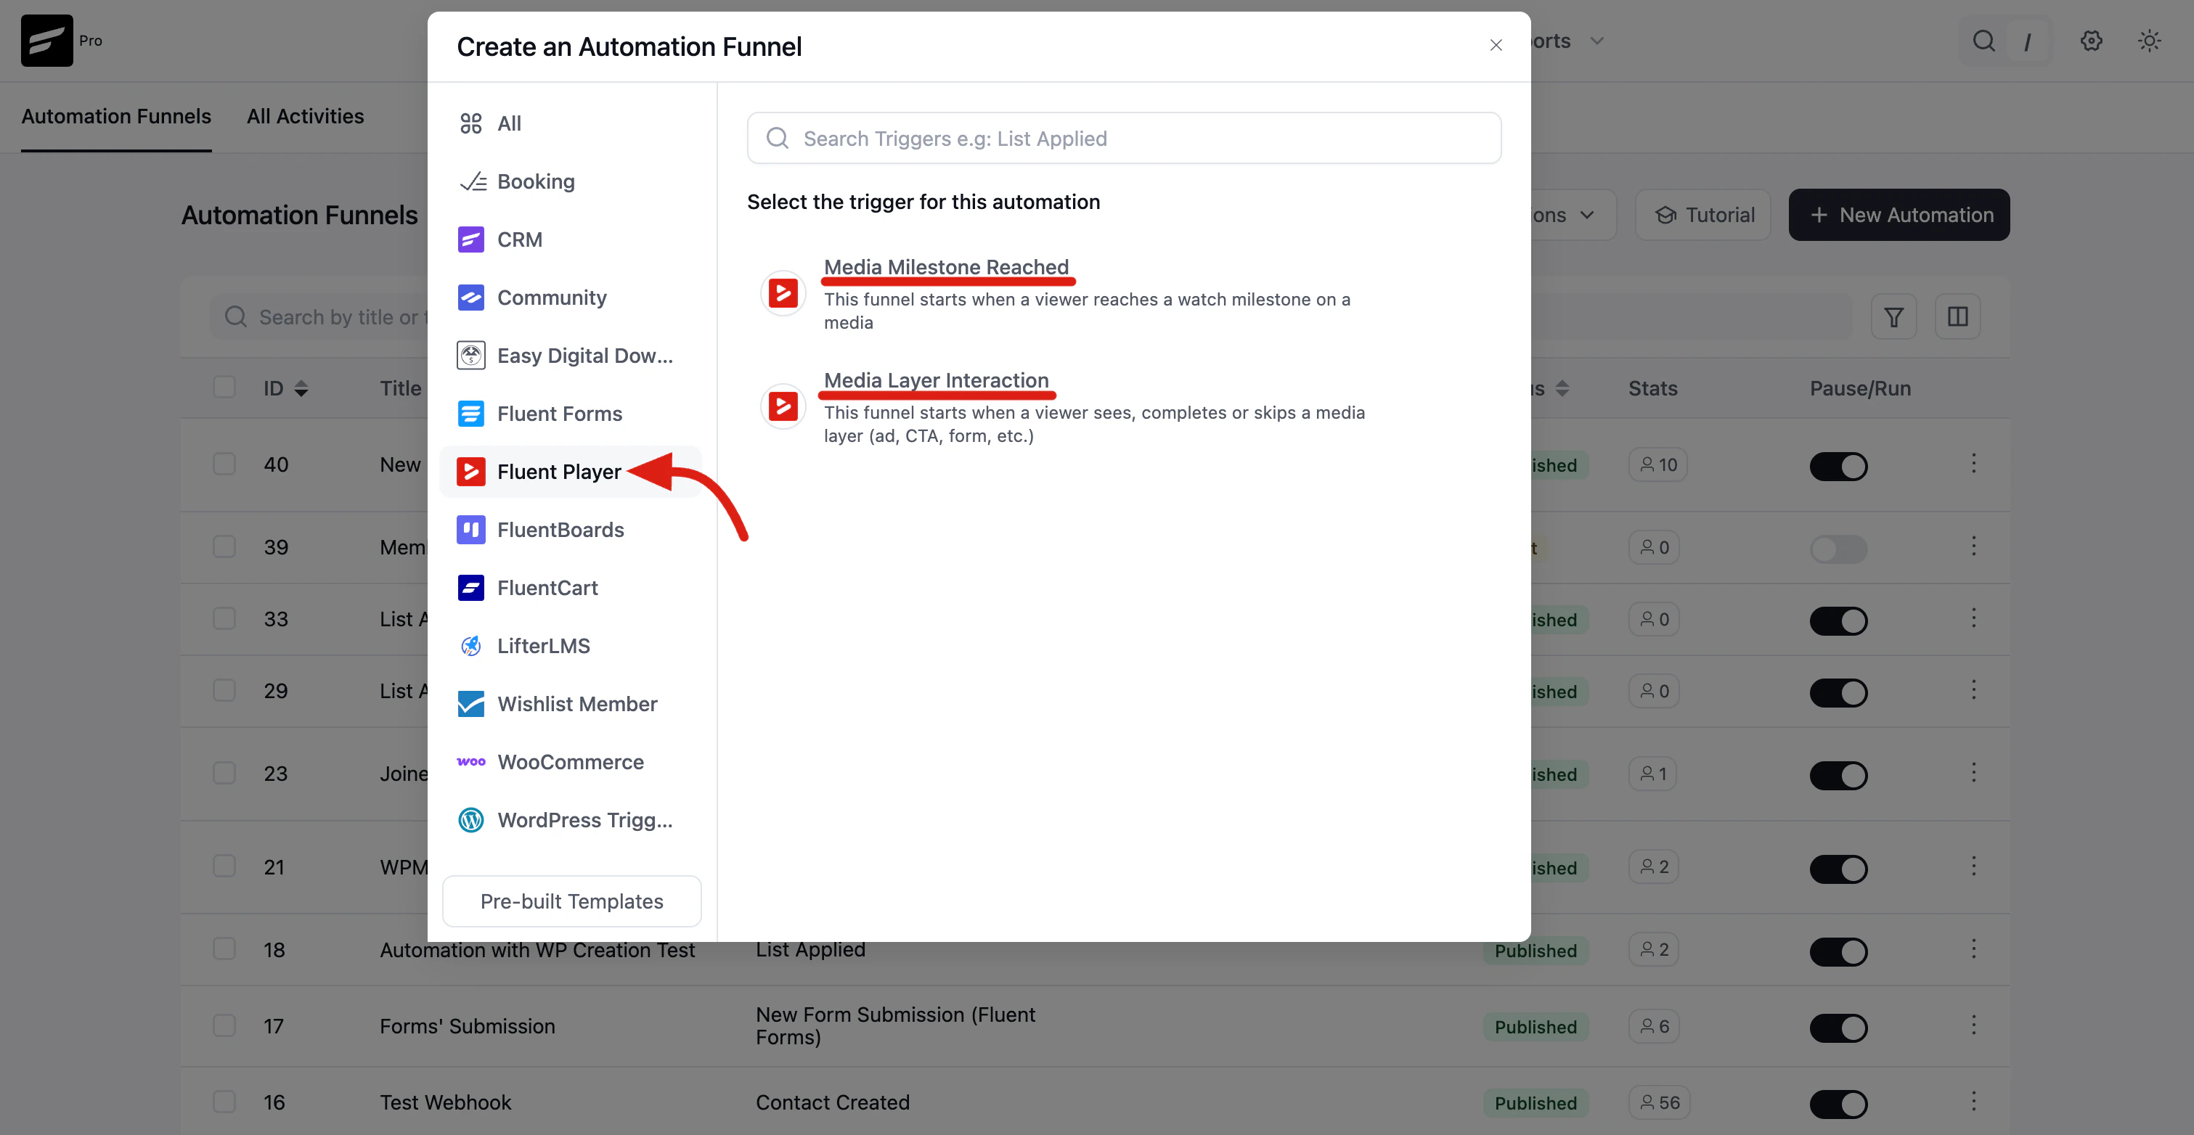Switch to the Automation Funnels tab
Image resolution: width=2194 pixels, height=1135 pixels.
click(116, 116)
